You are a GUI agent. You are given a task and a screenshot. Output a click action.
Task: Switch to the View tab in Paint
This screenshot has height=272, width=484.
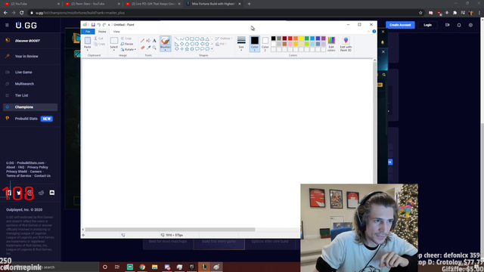tap(116, 32)
